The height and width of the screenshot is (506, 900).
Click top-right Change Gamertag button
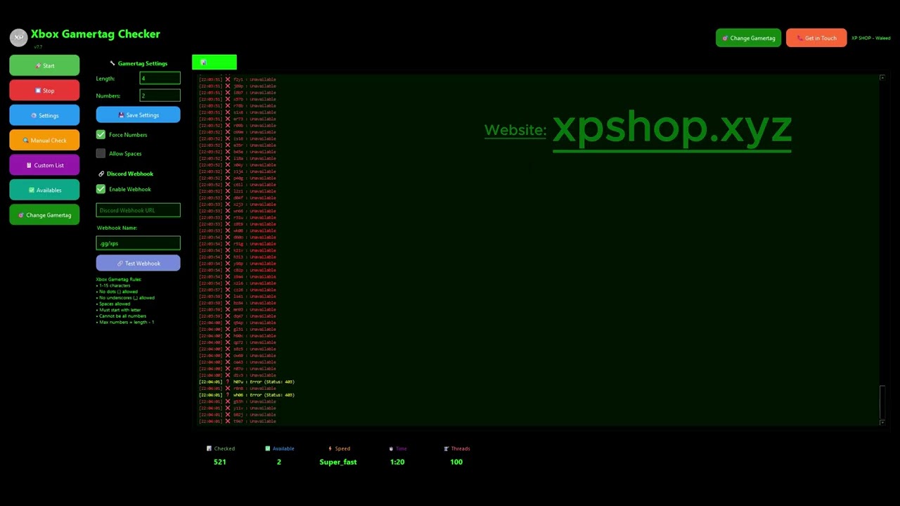748,38
